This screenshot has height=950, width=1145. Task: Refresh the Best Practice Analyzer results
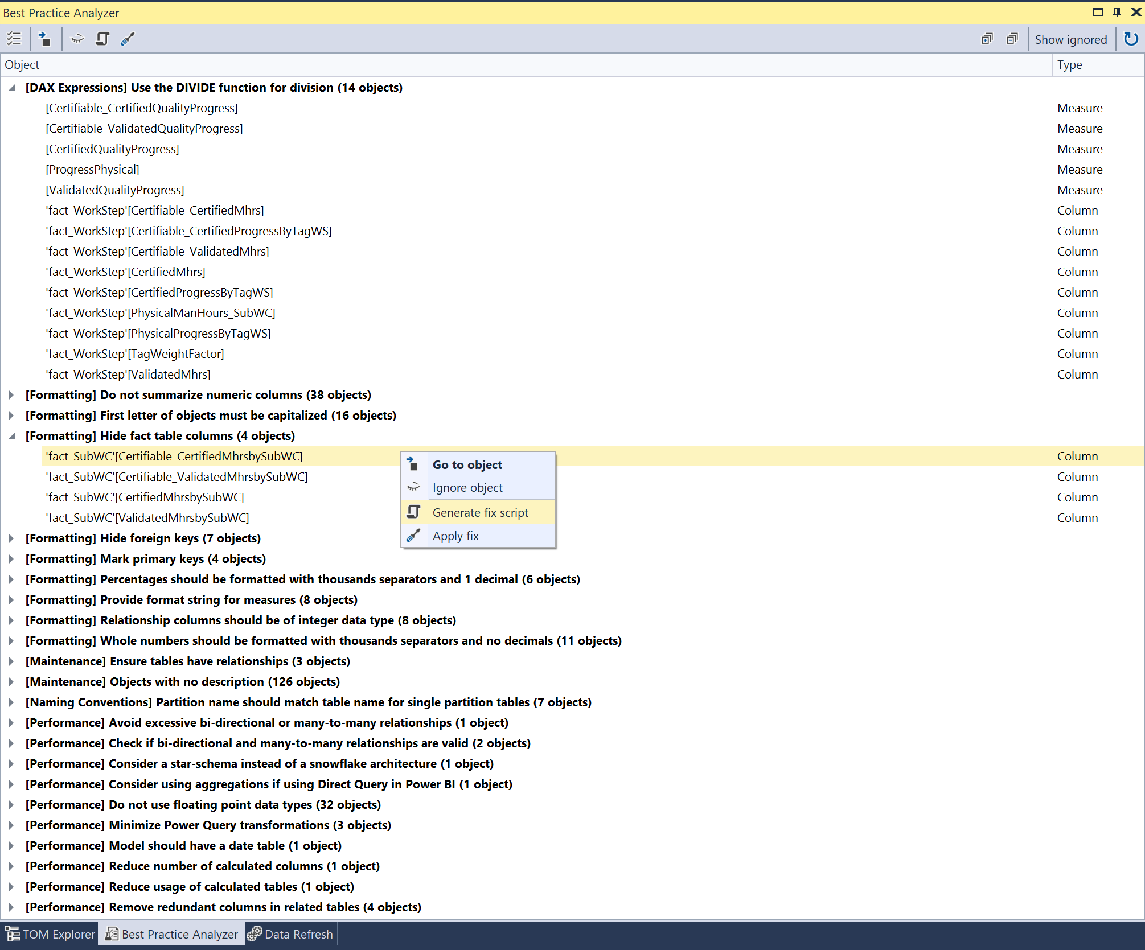(x=1130, y=39)
